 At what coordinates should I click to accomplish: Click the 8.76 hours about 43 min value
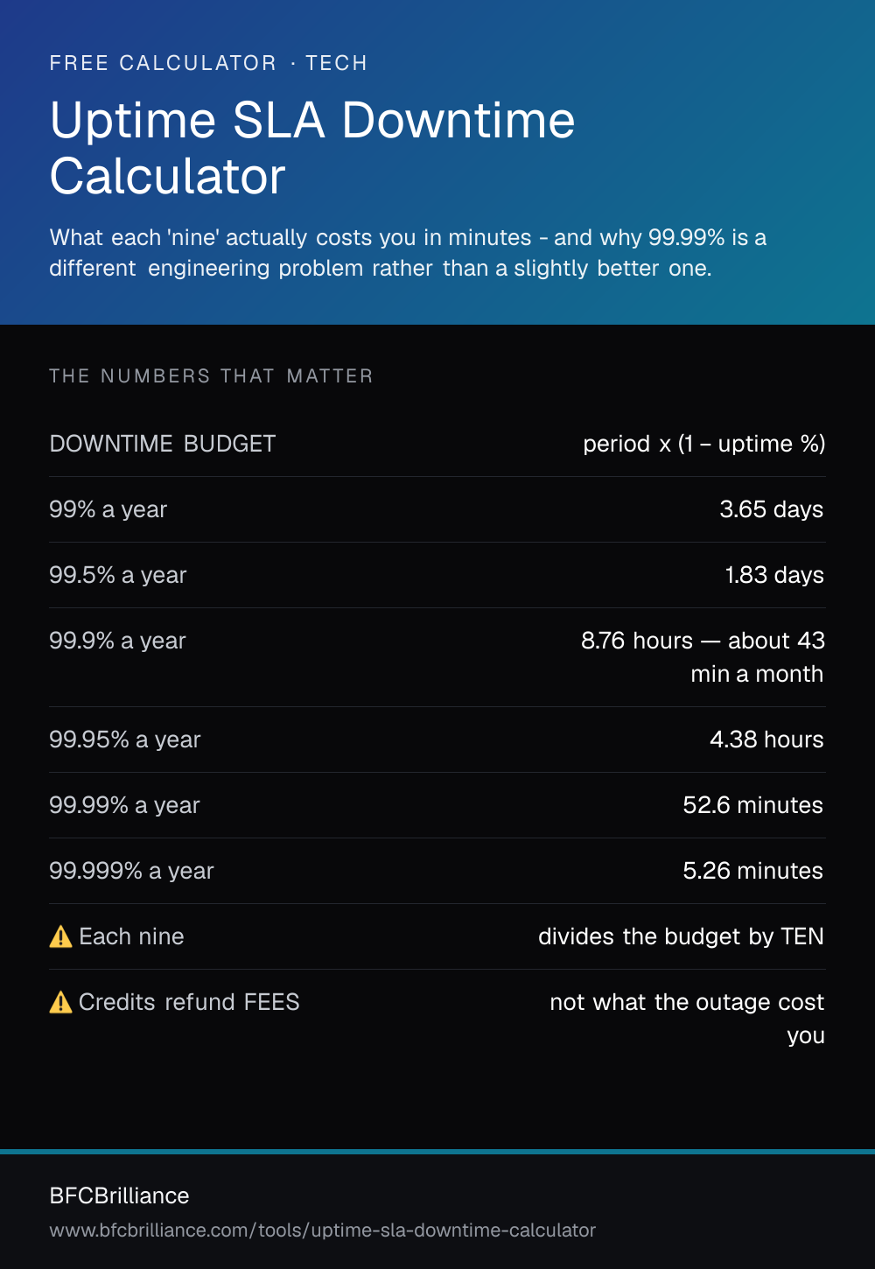coord(703,657)
